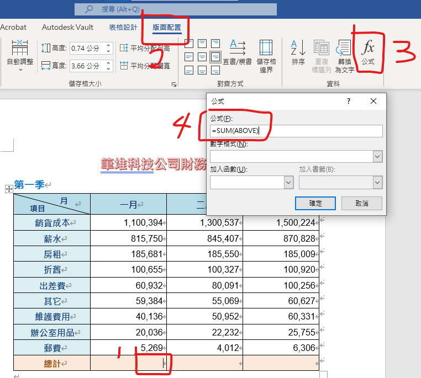This screenshot has height=378, width=421.
Task: Click the 維護費用 row header
Action: point(52,317)
